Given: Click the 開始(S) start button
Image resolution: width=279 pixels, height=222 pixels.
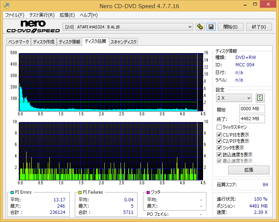Looking at the screenshot, I should [x=231, y=27].
